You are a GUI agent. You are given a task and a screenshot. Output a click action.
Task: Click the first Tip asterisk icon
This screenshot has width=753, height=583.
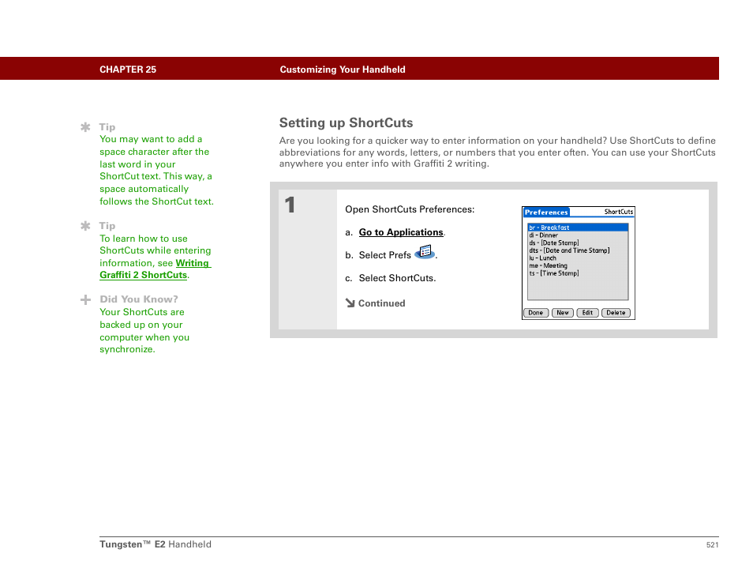pos(85,127)
